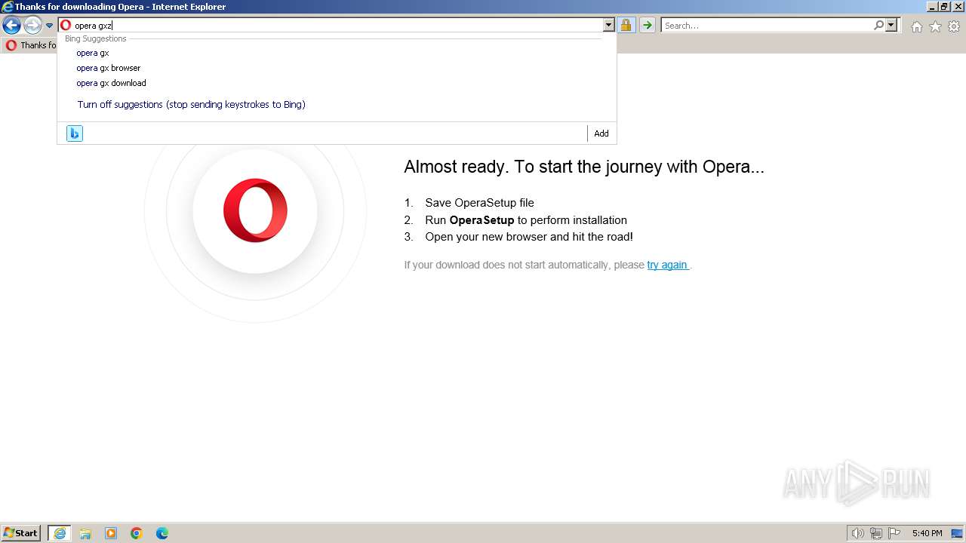Open Windows Media Player taskbar icon
This screenshot has width=966, height=543.
pos(111,533)
